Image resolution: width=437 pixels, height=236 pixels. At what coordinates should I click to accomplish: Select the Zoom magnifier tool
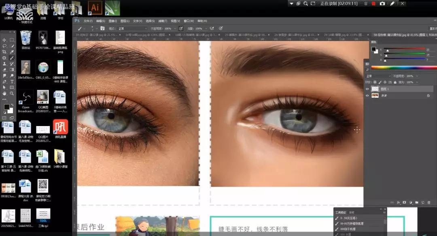(x=12, y=94)
